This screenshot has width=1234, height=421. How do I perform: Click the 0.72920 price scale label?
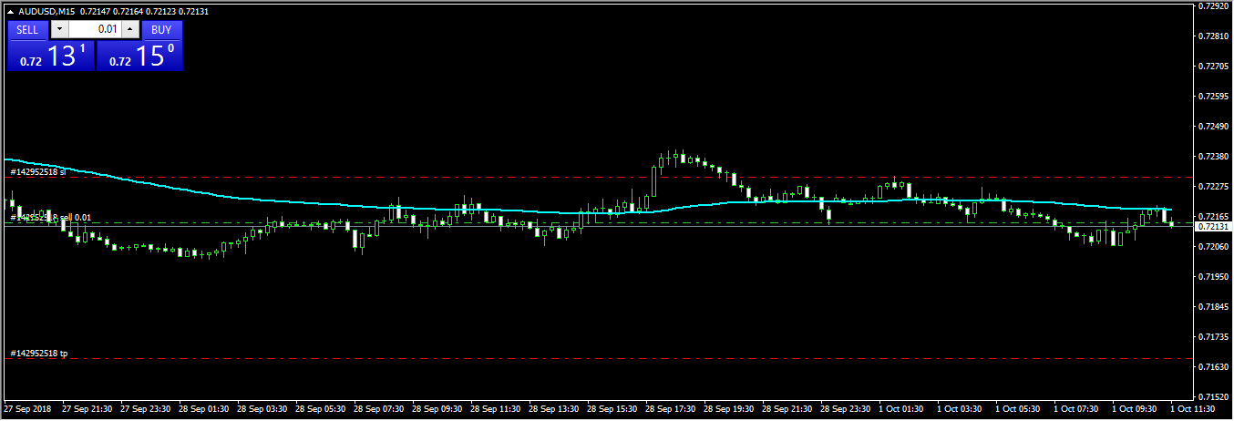1215,5
